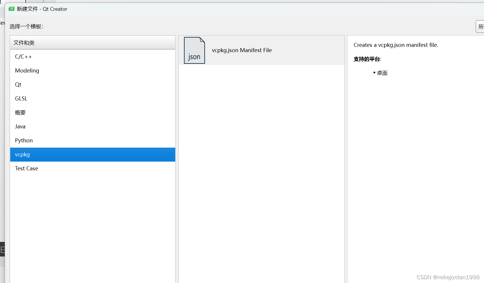Viewport: 484px width, 283px height.
Task: Select the GLSL category
Action: [93, 99]
